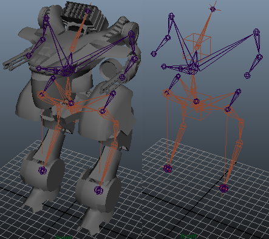Screen dimensions: 269x239
Task: Select the ankle joint in the mech's rear foot
Action: coord(43,170)
